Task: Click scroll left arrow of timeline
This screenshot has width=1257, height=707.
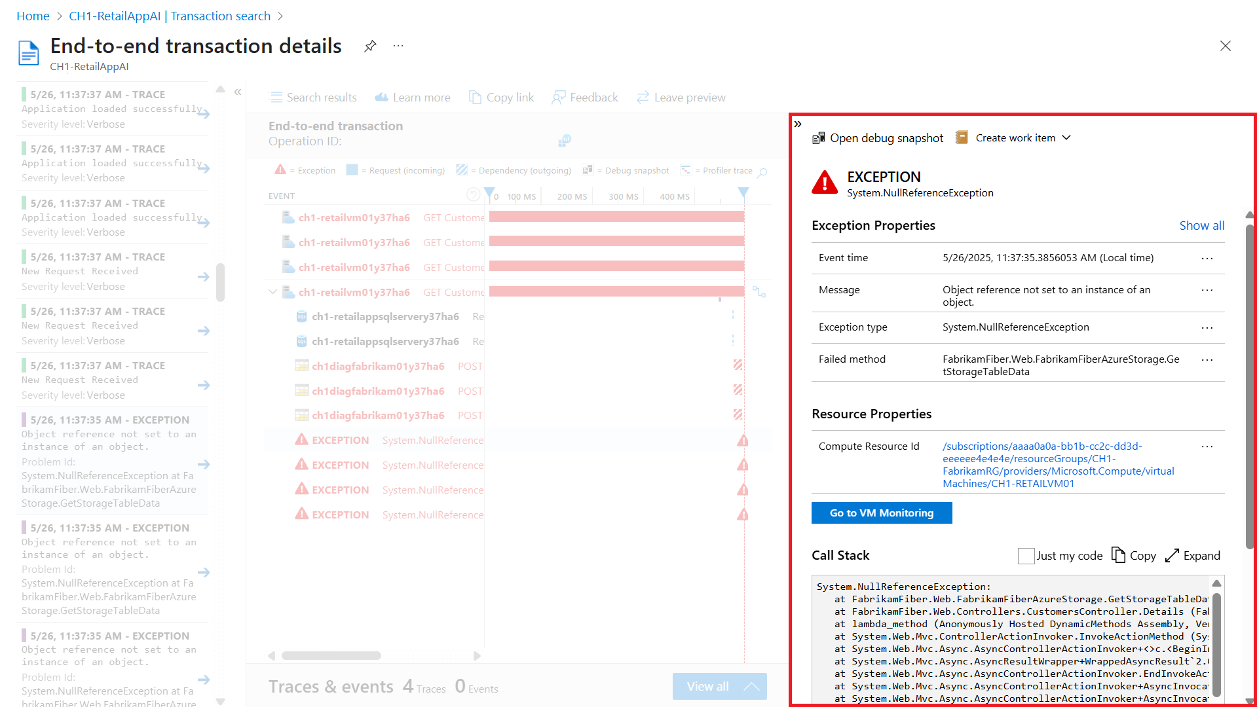Action: coord(272,656)
